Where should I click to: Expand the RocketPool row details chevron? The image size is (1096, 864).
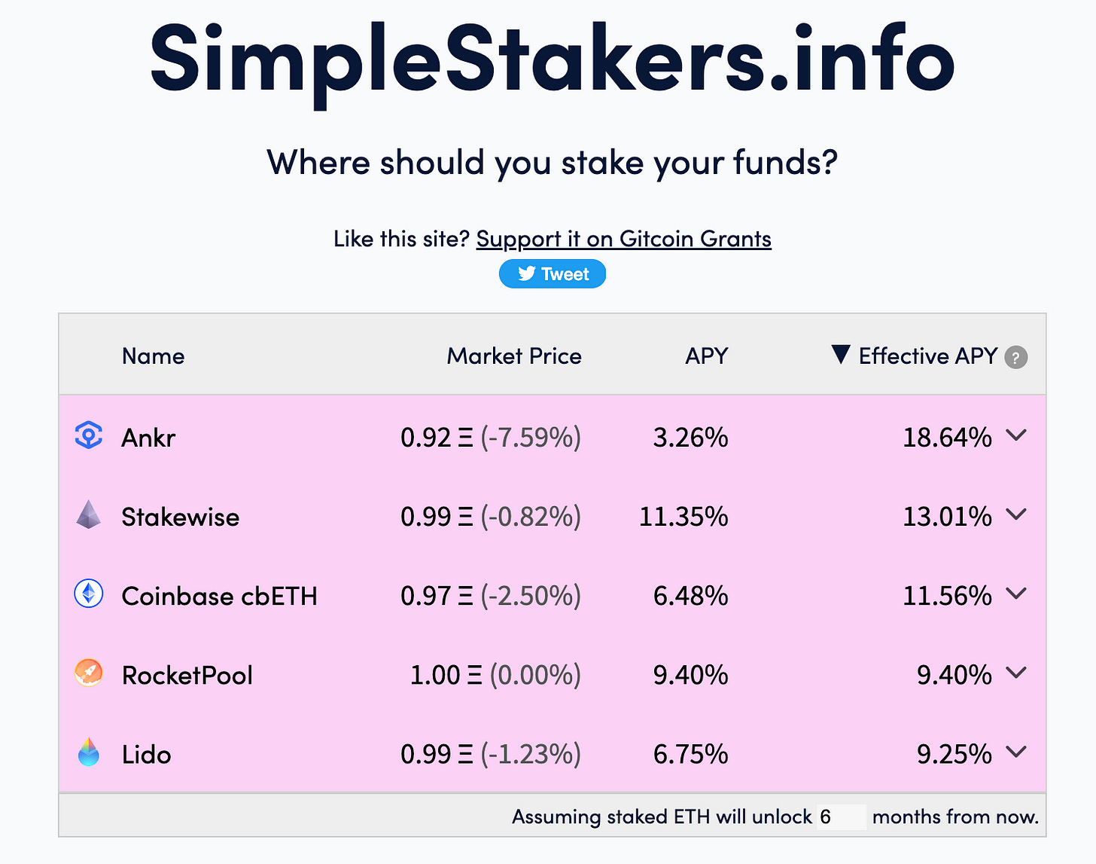point(1016,673)
